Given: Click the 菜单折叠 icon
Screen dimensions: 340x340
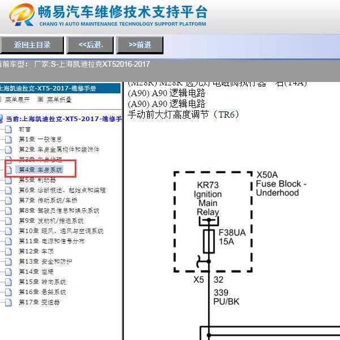Looking at the screenshot, I should (40, 100).
